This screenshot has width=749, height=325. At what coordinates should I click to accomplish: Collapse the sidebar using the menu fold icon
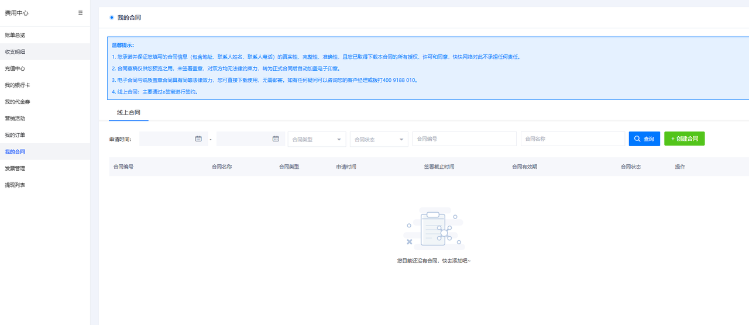(81, 12)
